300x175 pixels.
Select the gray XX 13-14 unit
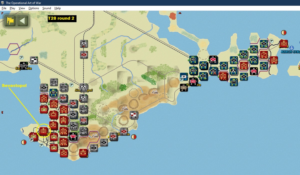[104, 143]
